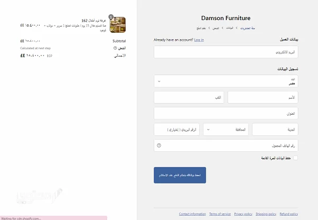Screen dimensions: 318x220
Task: Tick the save information for next time checkbox
Action: [x=296, y=158]
